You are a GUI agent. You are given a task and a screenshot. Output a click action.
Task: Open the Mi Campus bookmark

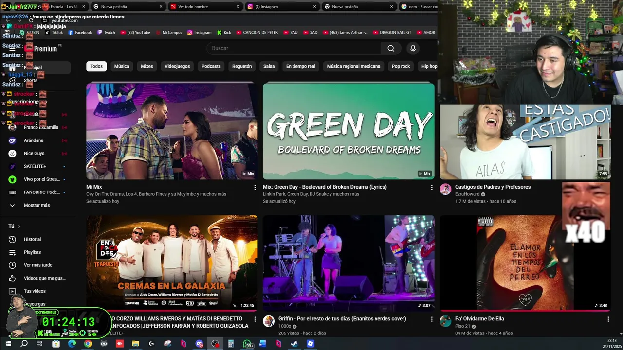[169, 33]
